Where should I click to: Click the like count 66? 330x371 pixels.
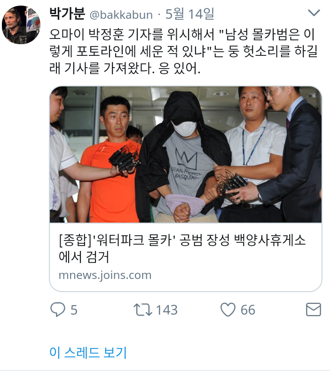(248, 310)
